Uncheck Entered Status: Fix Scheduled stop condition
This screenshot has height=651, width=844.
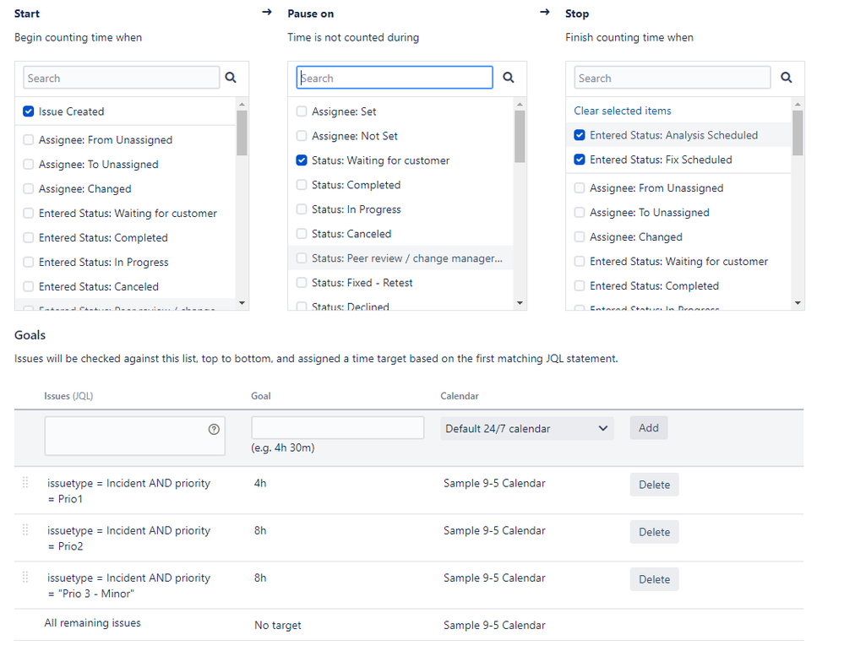tap(580, 160)
